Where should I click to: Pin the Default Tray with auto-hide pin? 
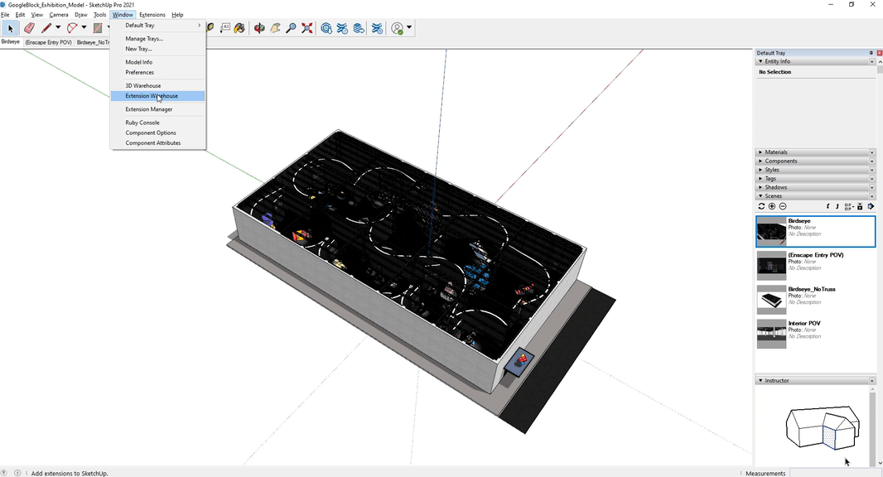(871, 53)
